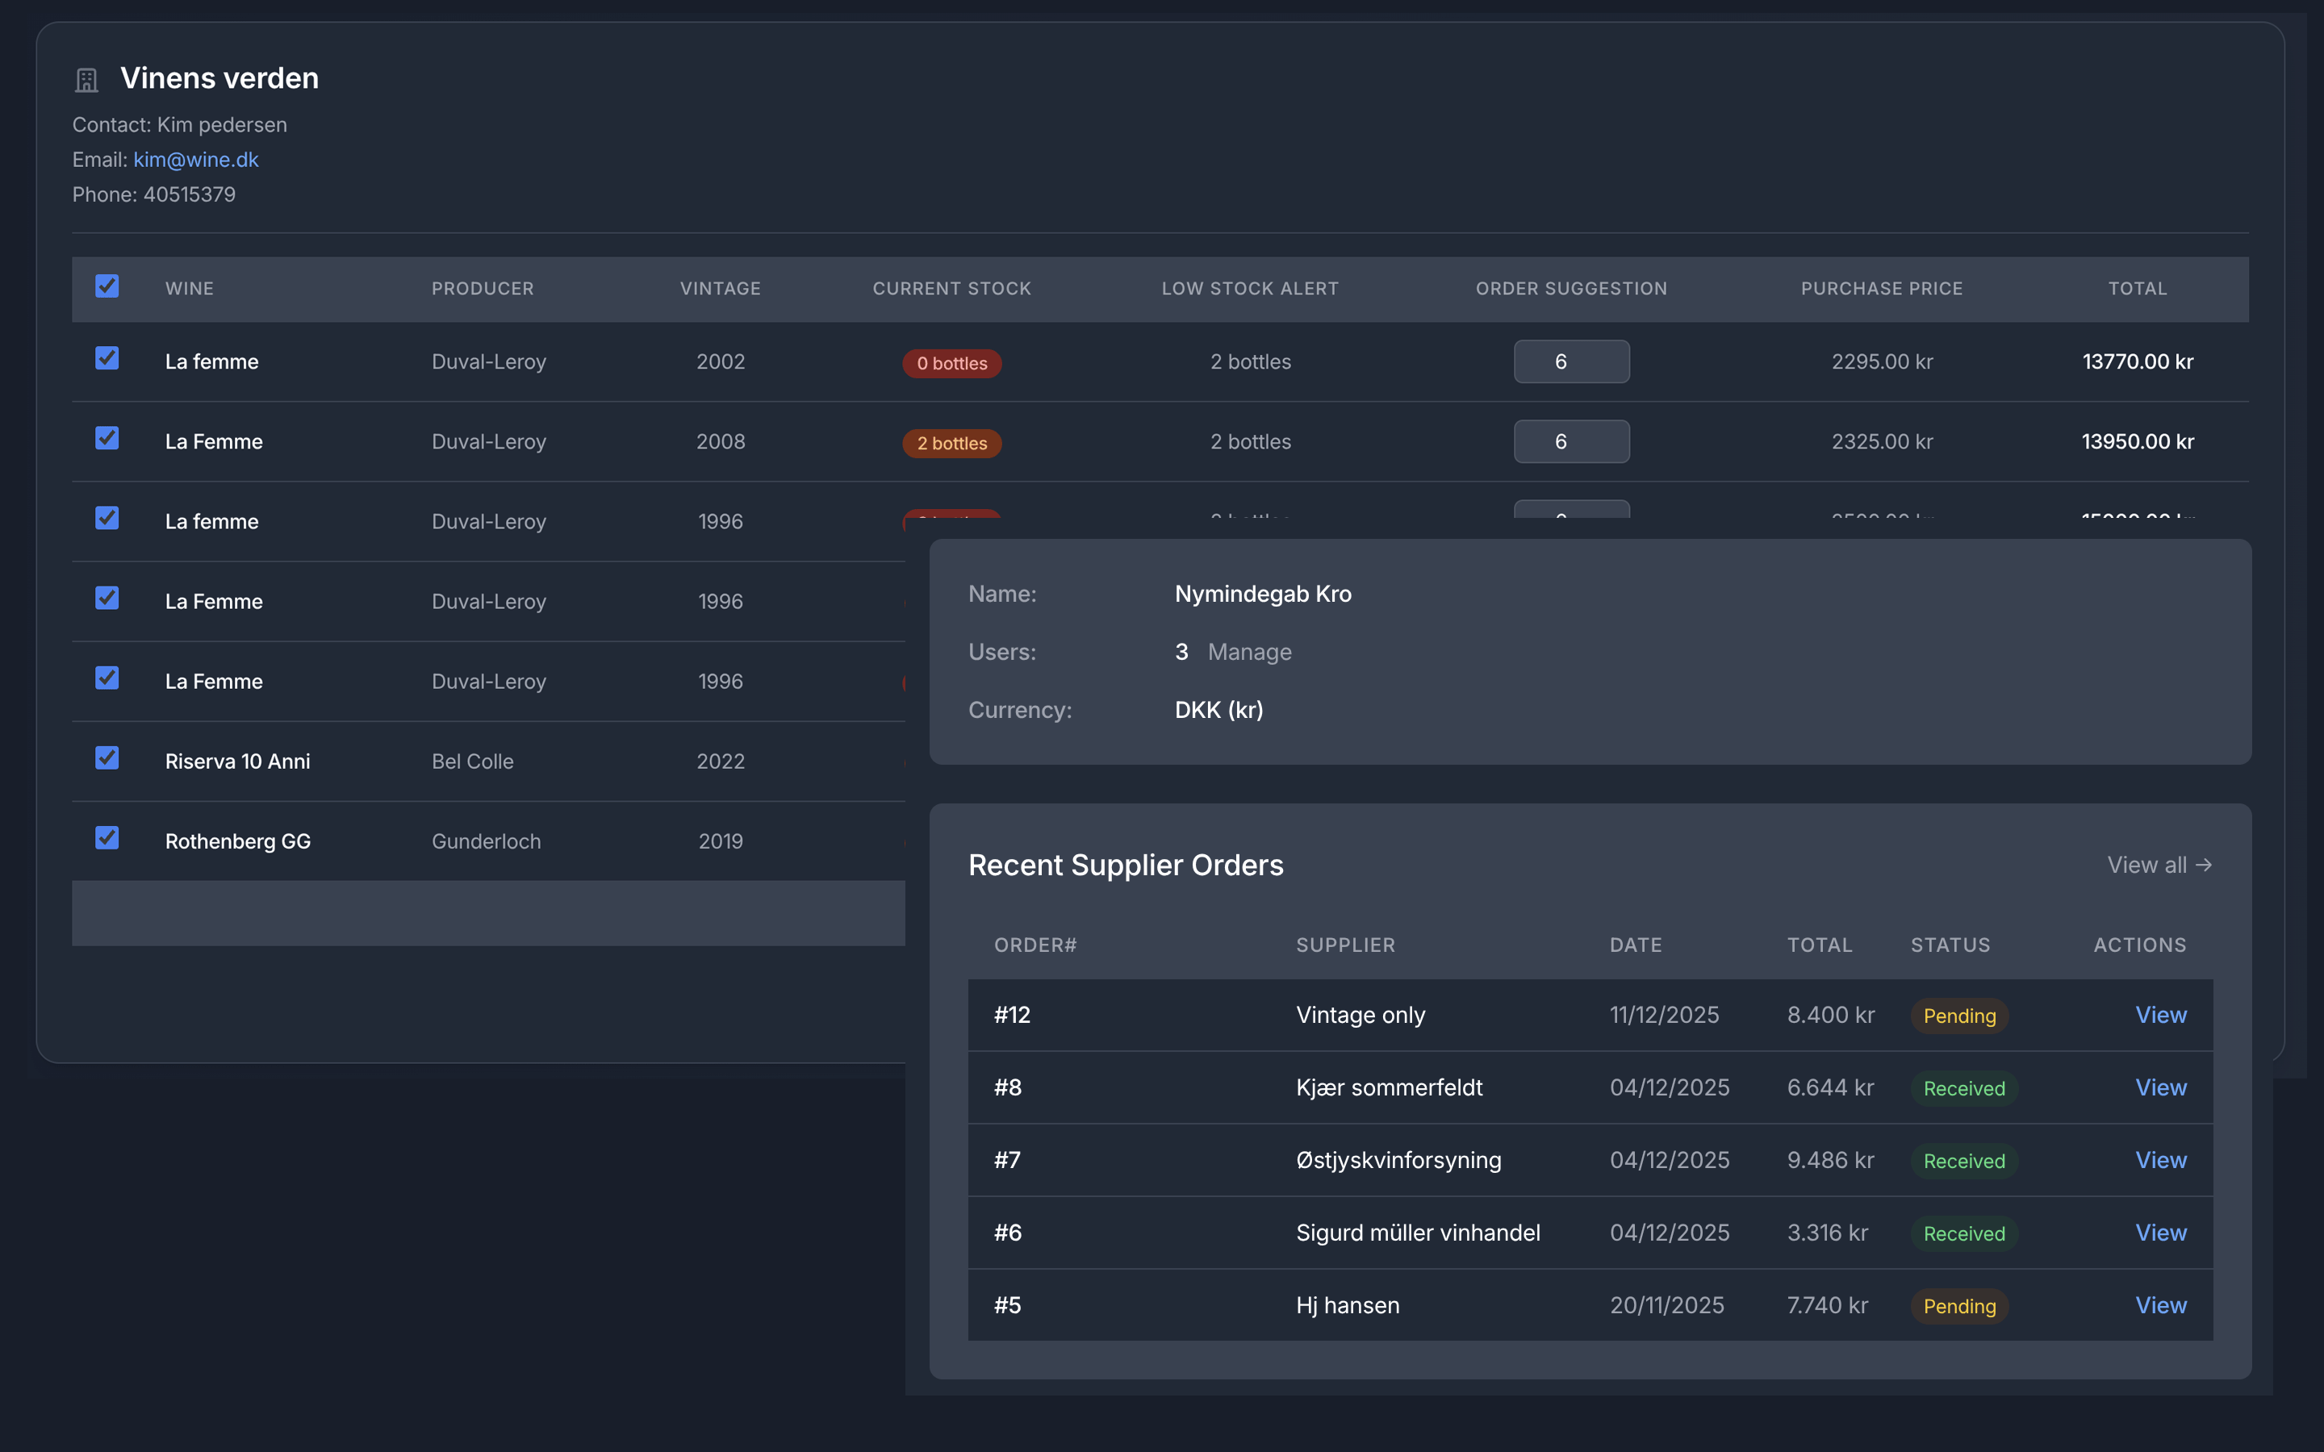
Task: Open View all supplier orders link
Action: pos(2159,866)
